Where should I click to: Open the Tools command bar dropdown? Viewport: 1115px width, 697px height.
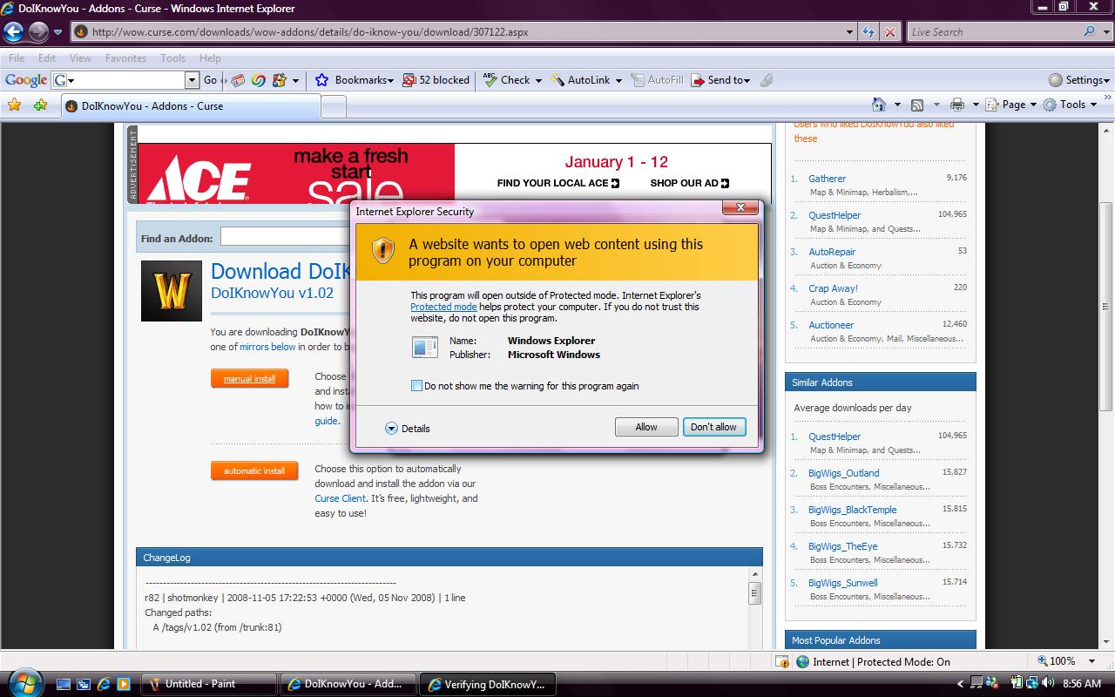pos(1070,105)
